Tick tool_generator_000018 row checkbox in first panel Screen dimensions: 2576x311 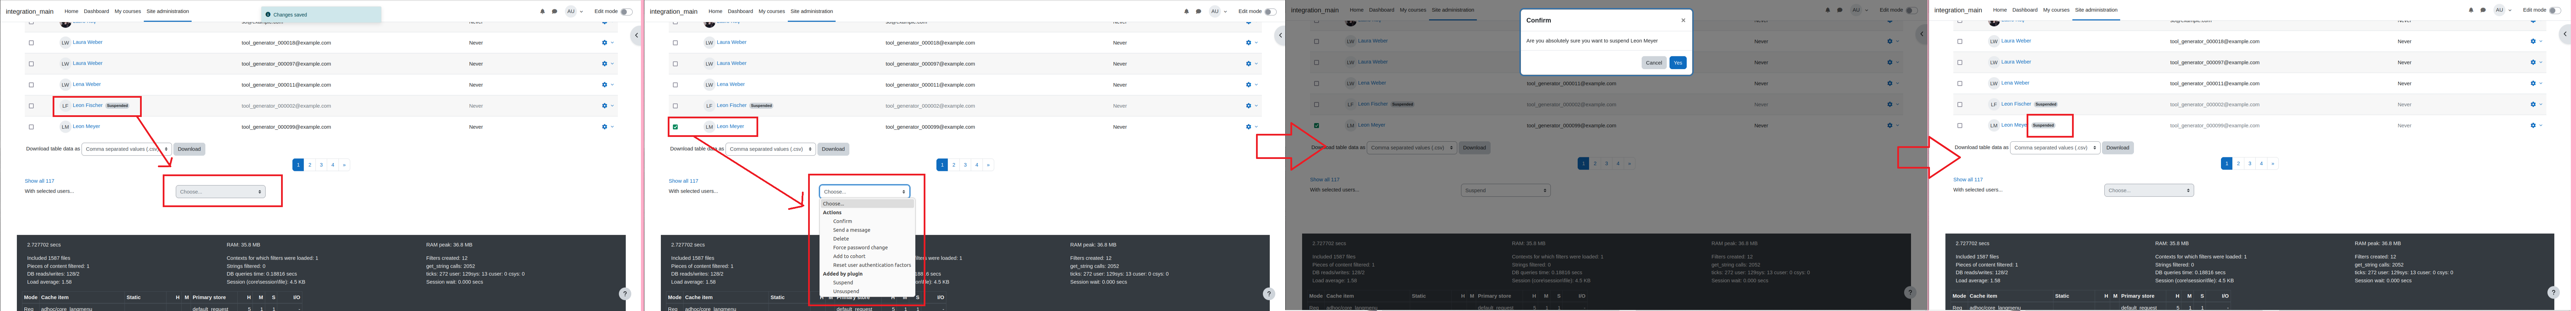point(31,43)
